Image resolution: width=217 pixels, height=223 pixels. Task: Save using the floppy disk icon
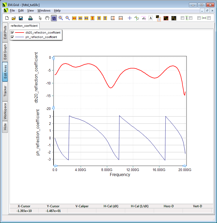point(21,18)
